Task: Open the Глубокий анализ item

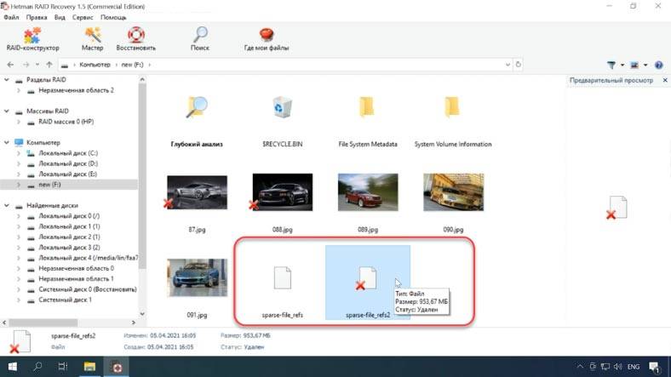Action: click(x=197, y=122)
